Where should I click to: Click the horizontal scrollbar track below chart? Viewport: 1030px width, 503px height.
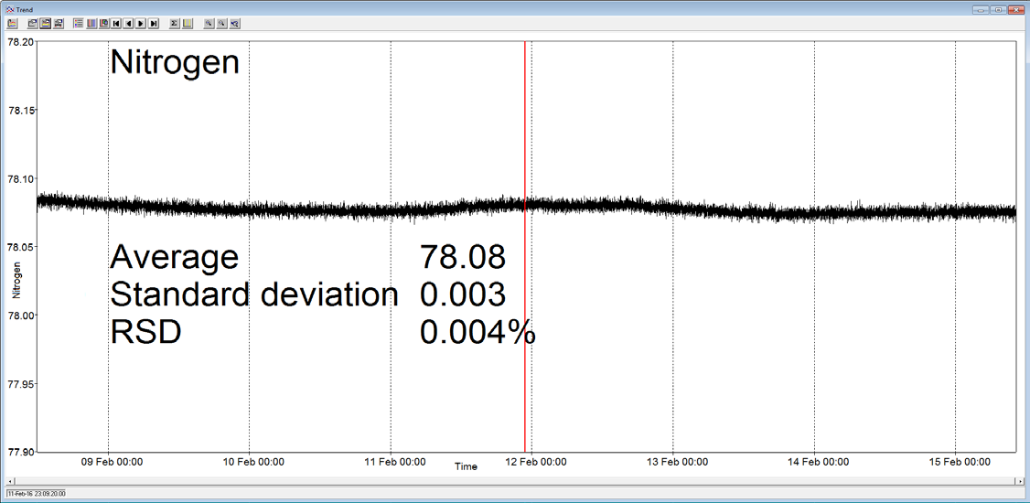[x=514, y=482]
